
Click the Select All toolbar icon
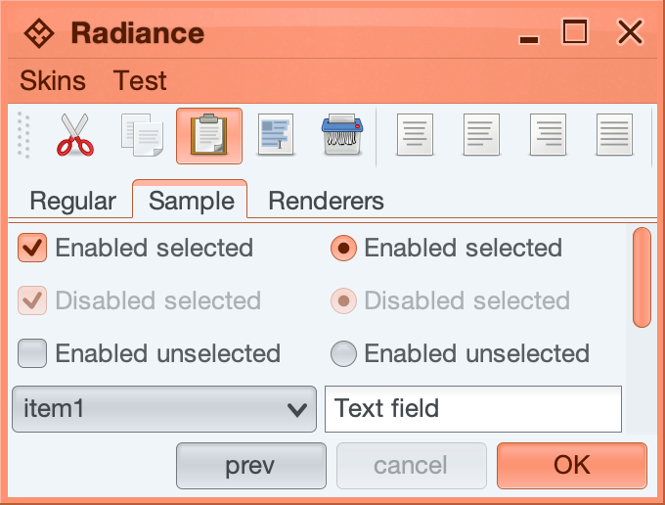(276, 135)
